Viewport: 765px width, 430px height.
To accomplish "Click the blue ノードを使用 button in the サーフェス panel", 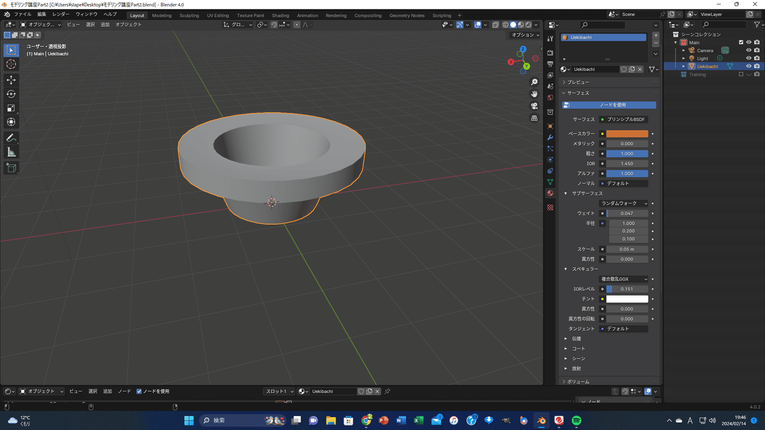I will click(609, 105).
